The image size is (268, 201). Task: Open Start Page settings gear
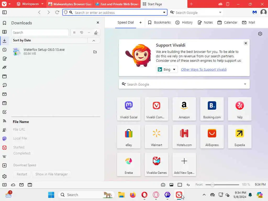click(x=260, y=34)
